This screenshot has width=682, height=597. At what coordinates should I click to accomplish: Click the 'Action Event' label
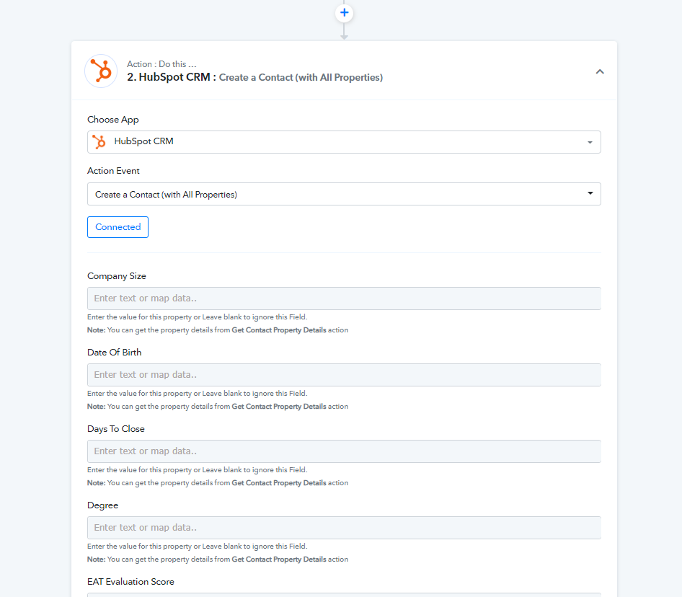pyautogui.click(x=113, y=171)
